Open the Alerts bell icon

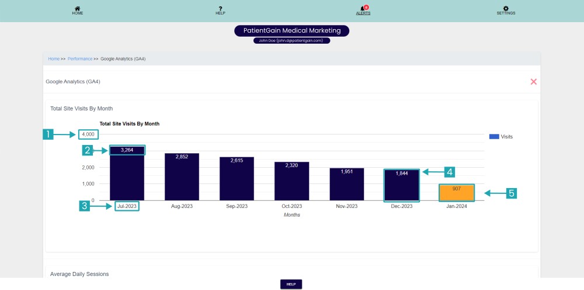363,8
